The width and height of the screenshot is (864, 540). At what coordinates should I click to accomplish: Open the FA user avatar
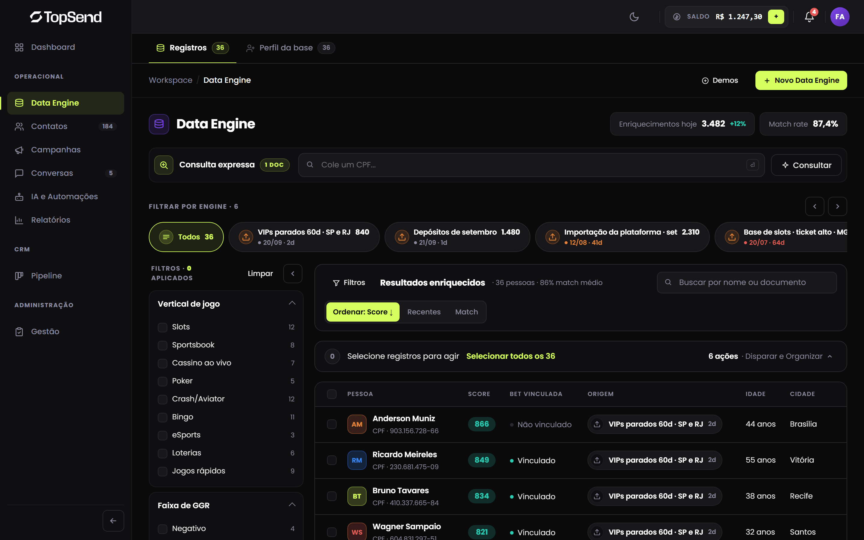point(840,17)
